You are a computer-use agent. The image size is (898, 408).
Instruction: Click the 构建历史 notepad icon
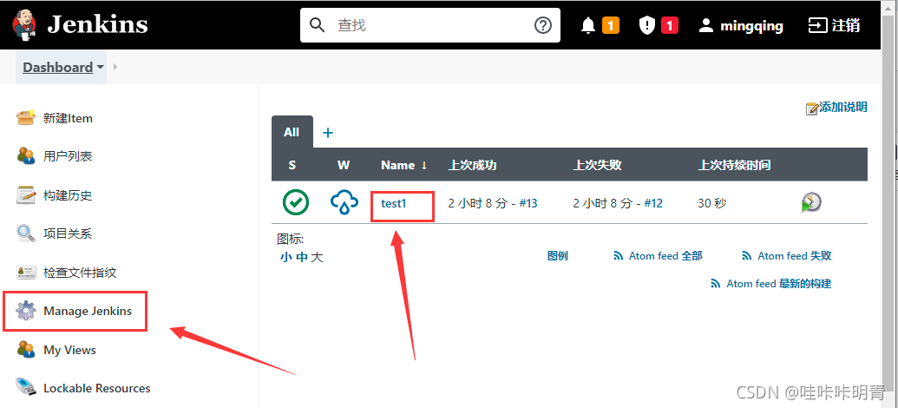coord(26,194)
